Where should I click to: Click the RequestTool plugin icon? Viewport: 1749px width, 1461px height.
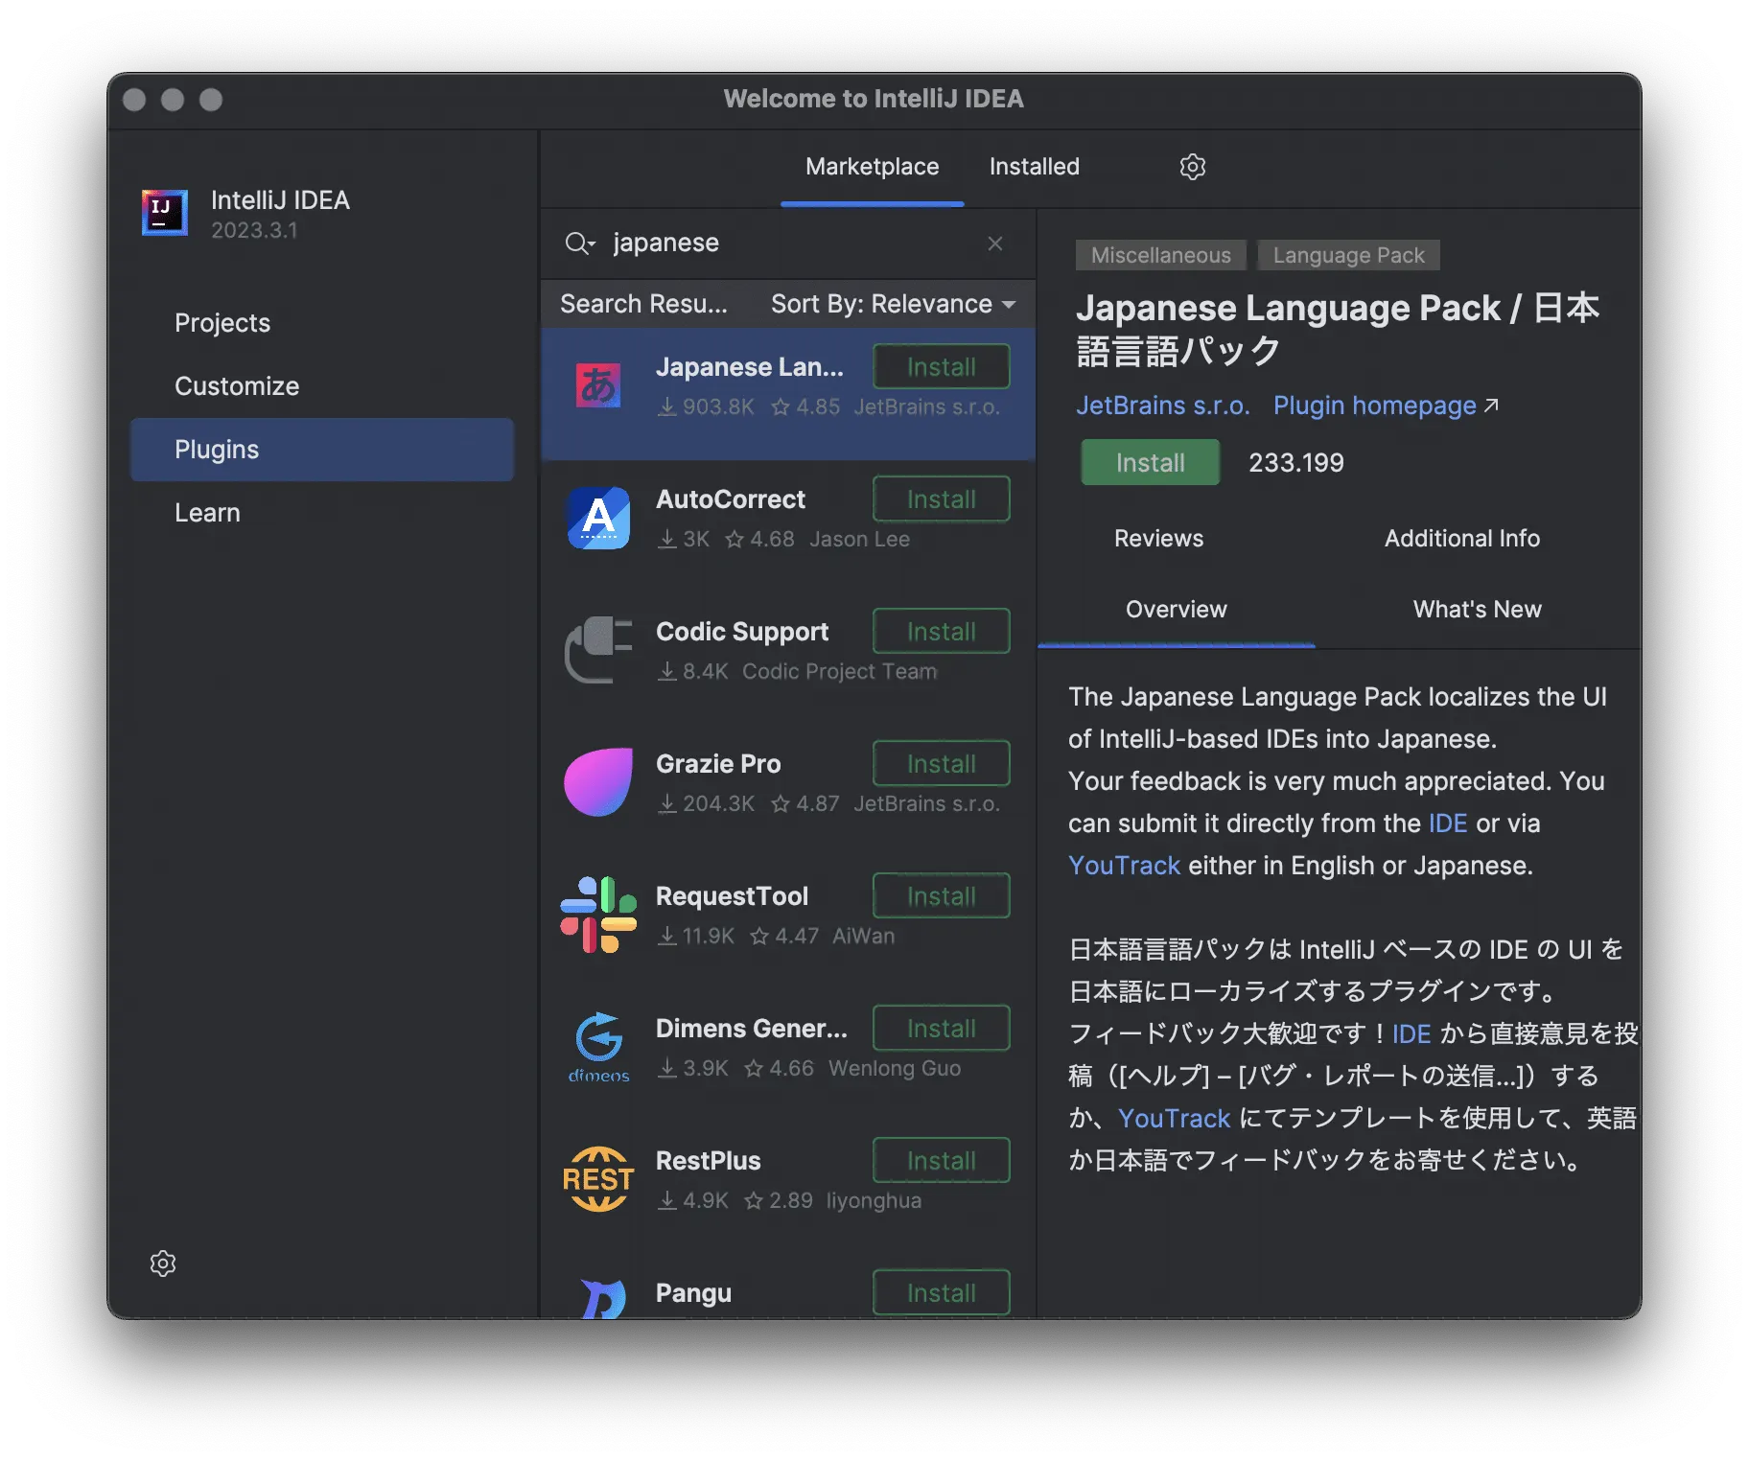click(x=598, y=915)
